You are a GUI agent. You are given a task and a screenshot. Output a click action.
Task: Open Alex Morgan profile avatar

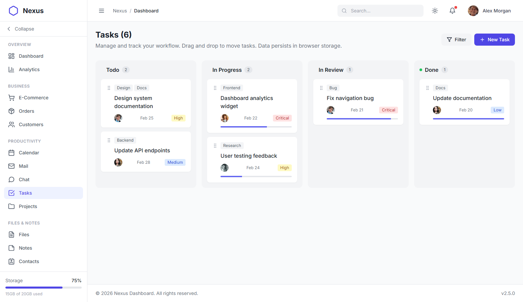pos(473,11)
